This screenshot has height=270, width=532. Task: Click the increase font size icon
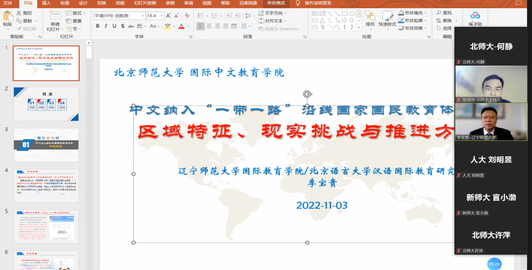pyautogui.click(x=168, y=16)
